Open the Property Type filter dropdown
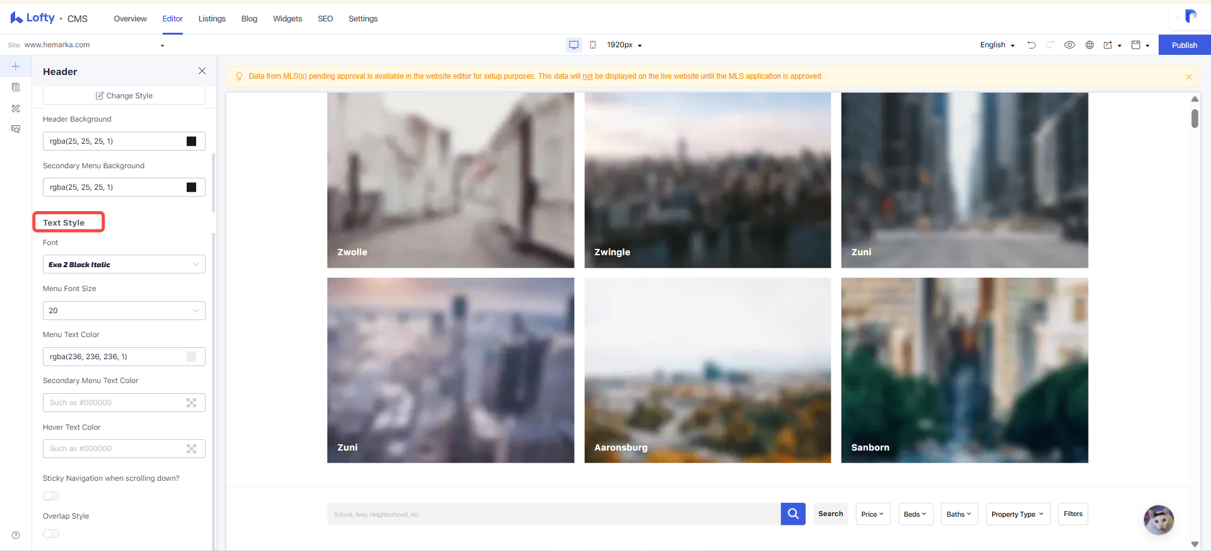 [1018, 514]
